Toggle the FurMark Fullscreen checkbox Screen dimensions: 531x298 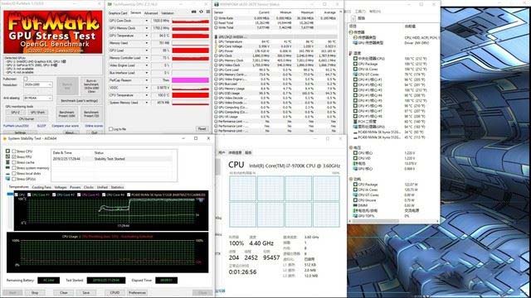tap(26, 79)
